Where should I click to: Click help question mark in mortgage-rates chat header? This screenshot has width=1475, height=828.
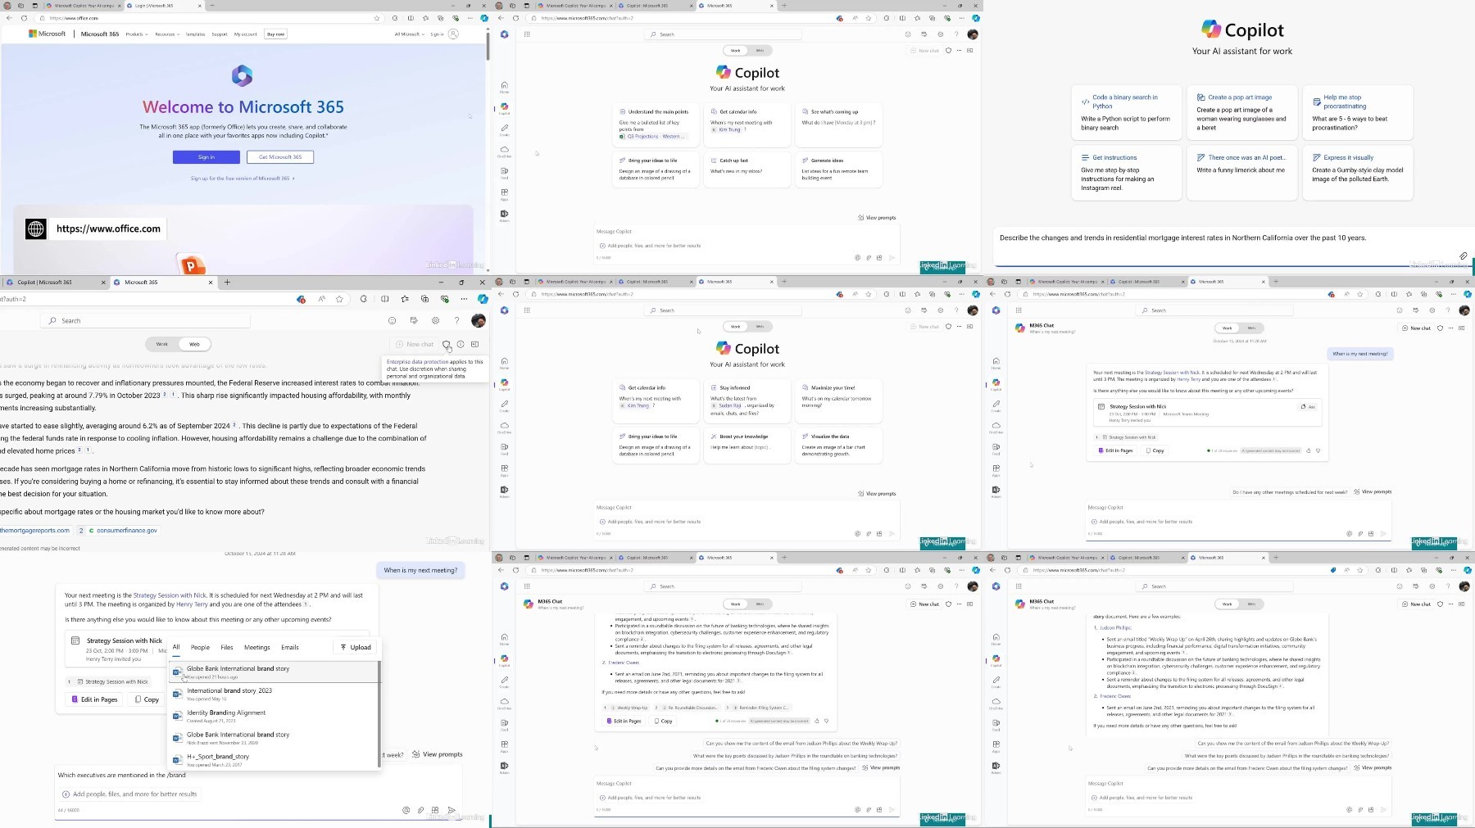(x=456, y=321)
